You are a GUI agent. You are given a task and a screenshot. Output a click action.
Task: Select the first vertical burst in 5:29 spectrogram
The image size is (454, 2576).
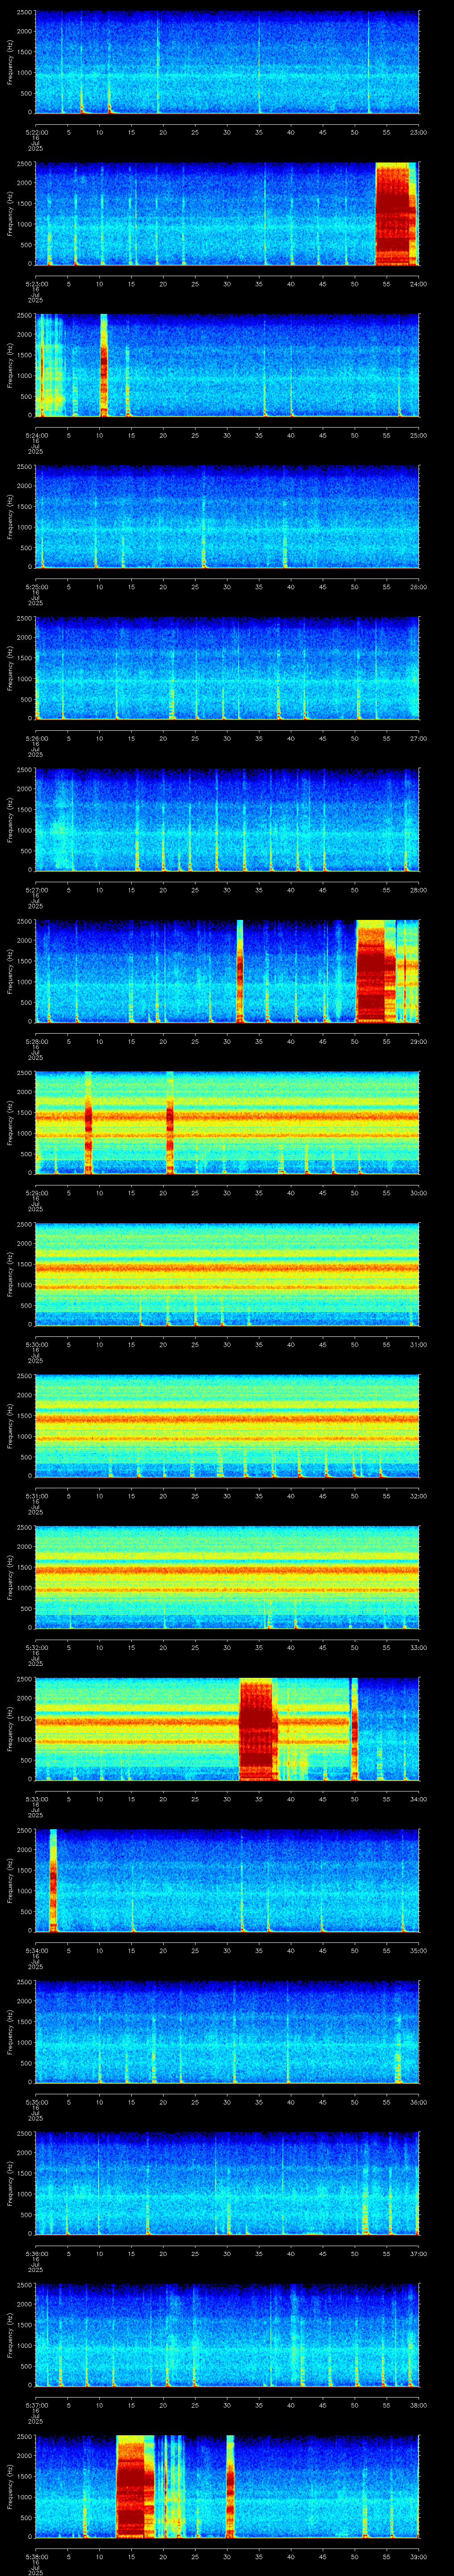click(88, 1122)
